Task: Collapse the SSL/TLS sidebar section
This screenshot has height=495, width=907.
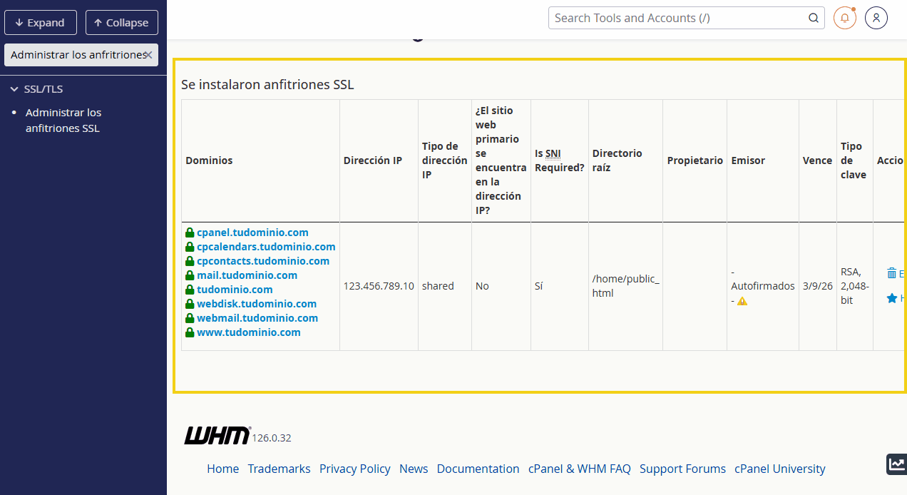Action: pyautogui.click(x=14, y=89)
